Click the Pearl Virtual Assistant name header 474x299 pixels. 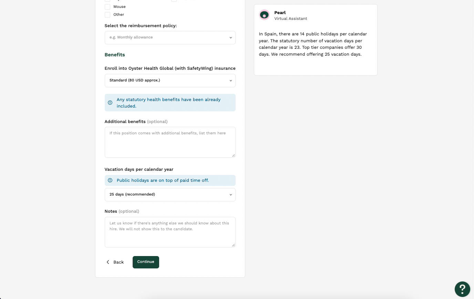point(291,15)
